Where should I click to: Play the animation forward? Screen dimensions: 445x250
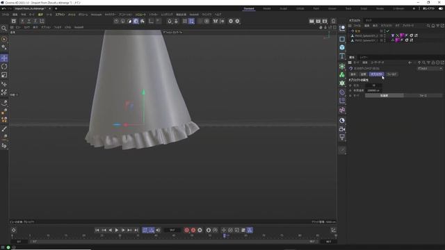pos(117,230)
